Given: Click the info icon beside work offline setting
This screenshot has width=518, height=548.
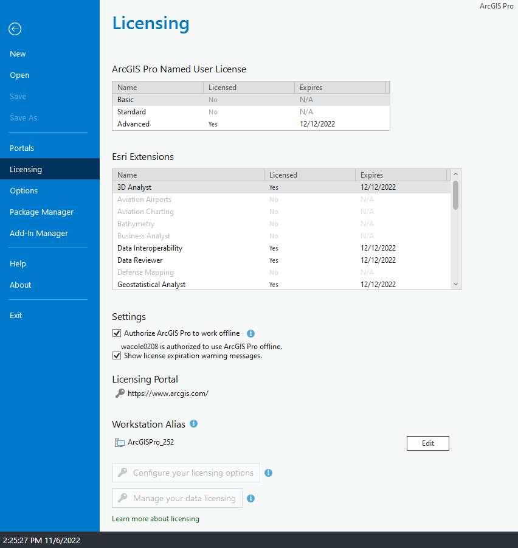Looking at the screenshot, I should point(250,333).
